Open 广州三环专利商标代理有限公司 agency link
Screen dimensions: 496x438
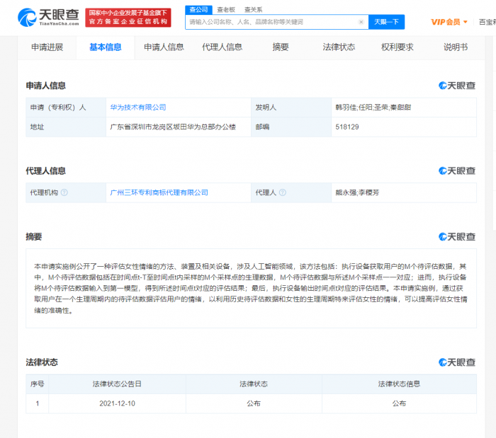click(x=159, y=192)
